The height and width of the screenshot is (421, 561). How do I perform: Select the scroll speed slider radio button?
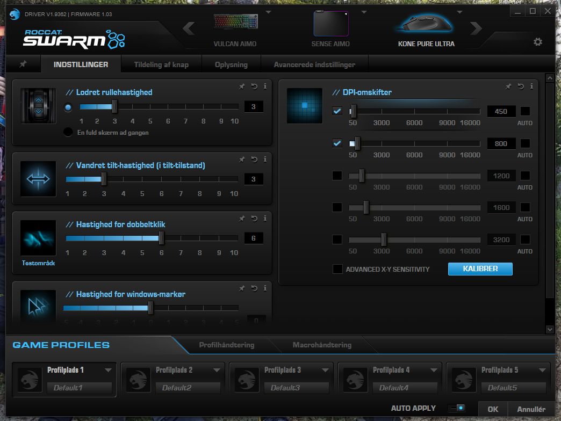(68, 107)
